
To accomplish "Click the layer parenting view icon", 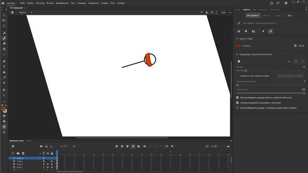I will point(46,146).
